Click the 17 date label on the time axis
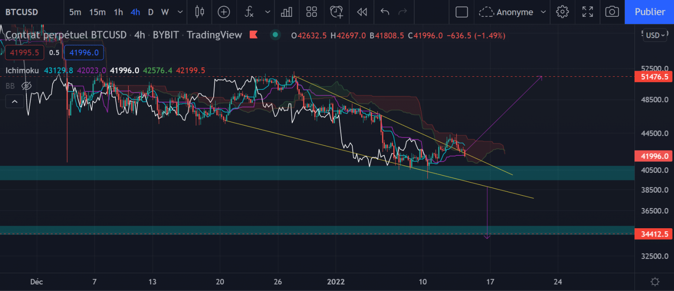The height and width of the screenshot is (291, 674). (x=490, y=281)
